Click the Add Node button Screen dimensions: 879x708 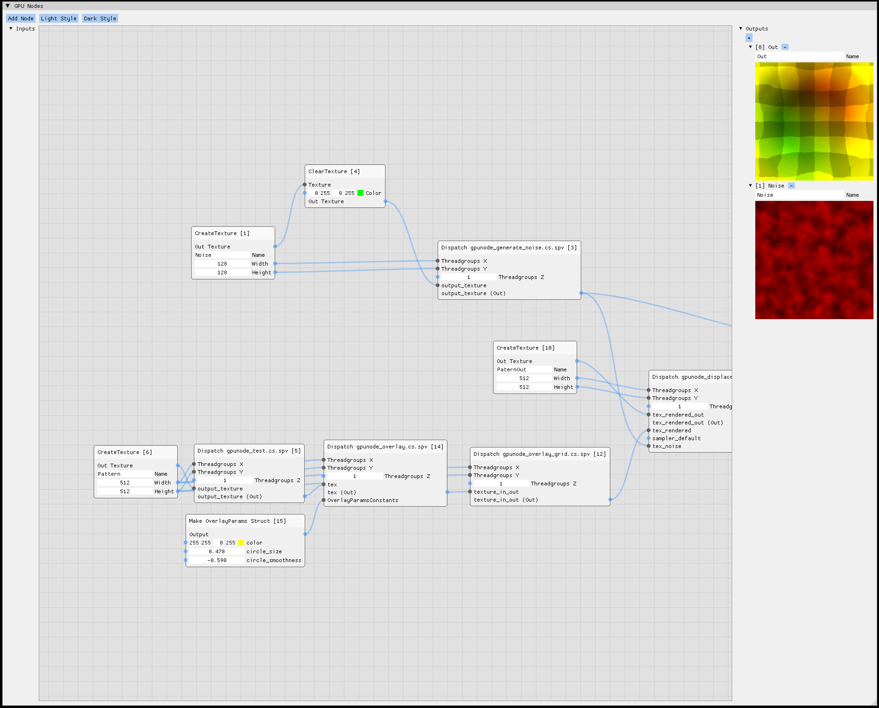21,18
